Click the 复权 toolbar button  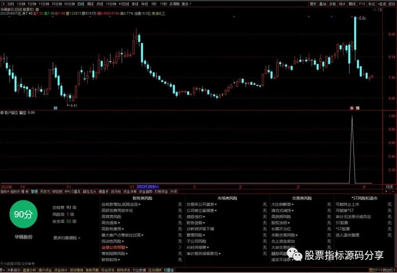tap(313, 4)
